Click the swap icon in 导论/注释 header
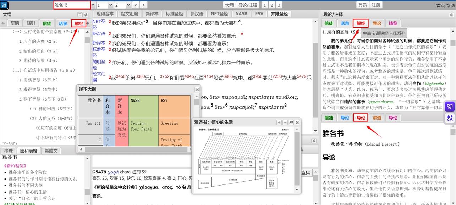The width and height of the screenshot is (456, 205). coord(452,15)
